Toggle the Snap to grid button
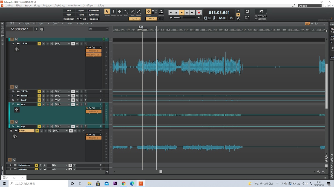The height and width of the screenshot is (187, 334). tap(148, 11)
